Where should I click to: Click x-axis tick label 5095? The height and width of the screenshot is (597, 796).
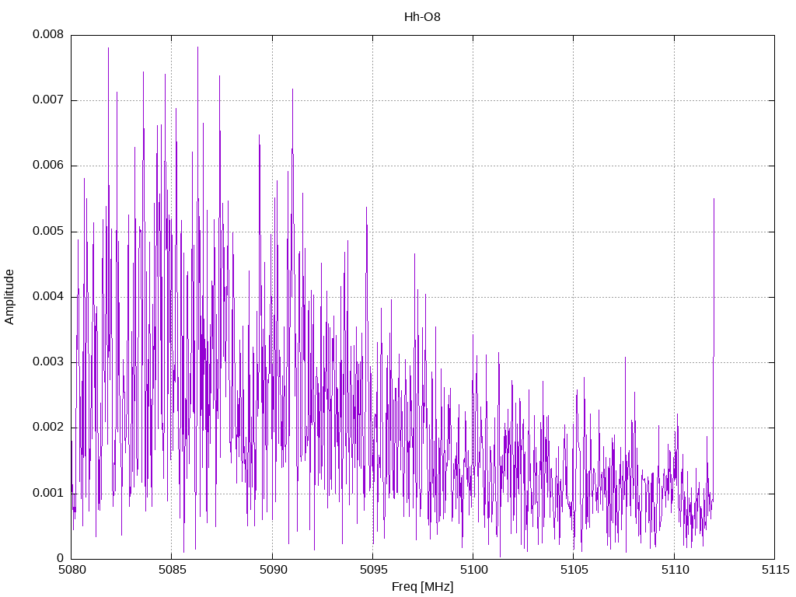[373, 570]
